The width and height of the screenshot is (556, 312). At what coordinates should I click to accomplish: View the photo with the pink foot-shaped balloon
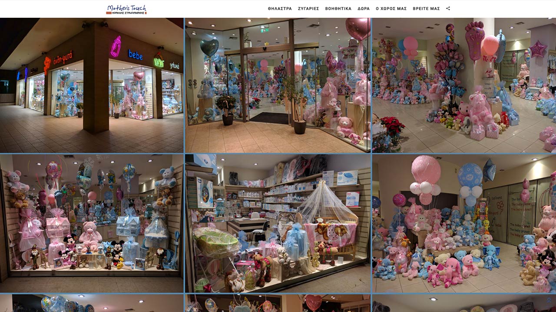(x=464, y=85)
